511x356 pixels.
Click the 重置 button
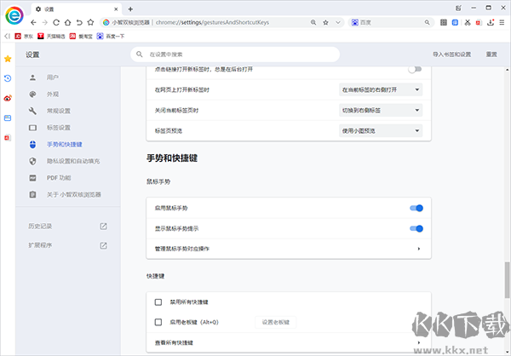point(491,55)
